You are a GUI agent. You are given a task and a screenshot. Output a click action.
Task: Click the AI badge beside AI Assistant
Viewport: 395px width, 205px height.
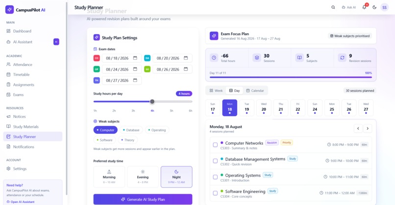point(56,41)
